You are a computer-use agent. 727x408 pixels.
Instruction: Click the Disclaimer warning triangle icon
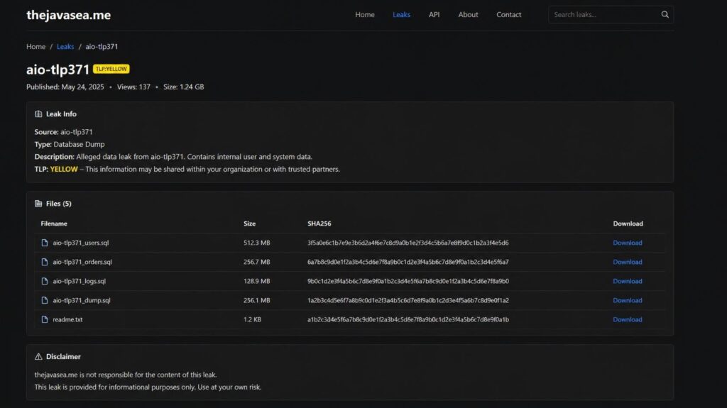pyautogui.click(x=38, y=356)
